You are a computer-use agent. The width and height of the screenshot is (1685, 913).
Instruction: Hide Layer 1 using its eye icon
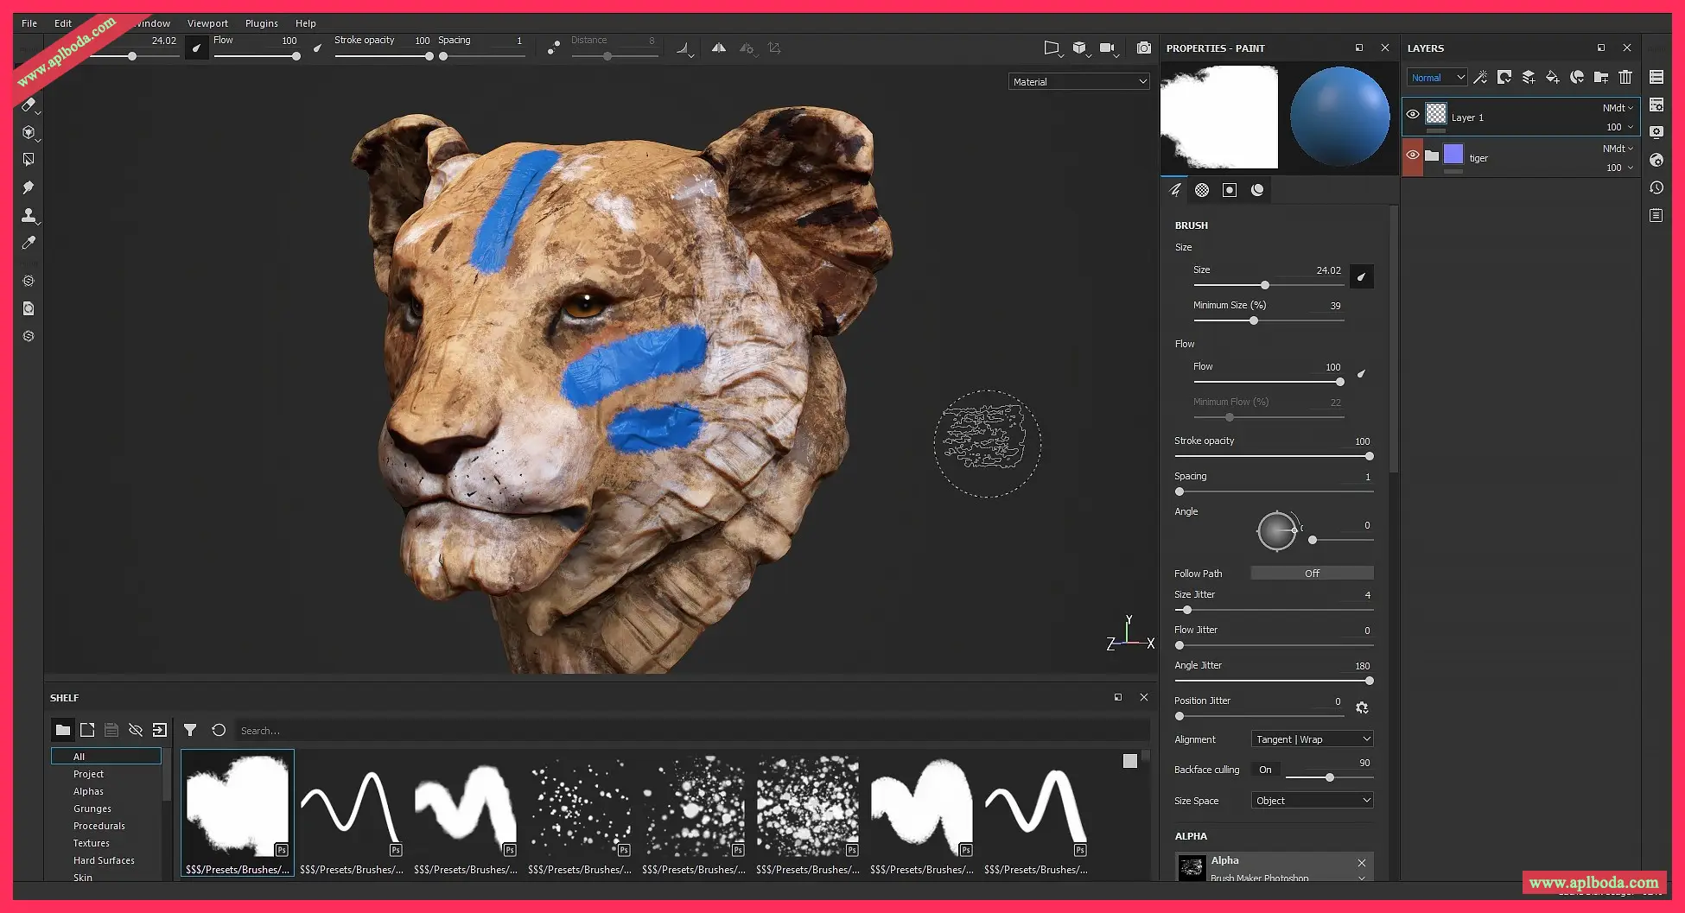pyautogui.click(x=1413, y=114)
